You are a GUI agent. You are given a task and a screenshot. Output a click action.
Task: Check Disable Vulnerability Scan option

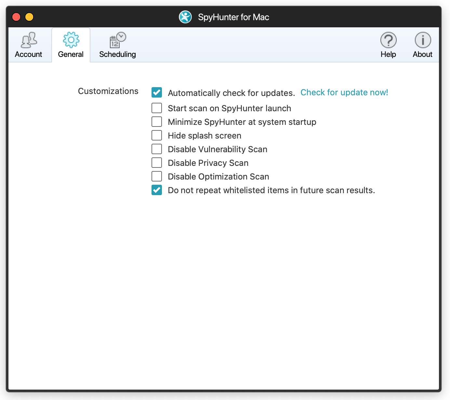click(x=157, y=149)
